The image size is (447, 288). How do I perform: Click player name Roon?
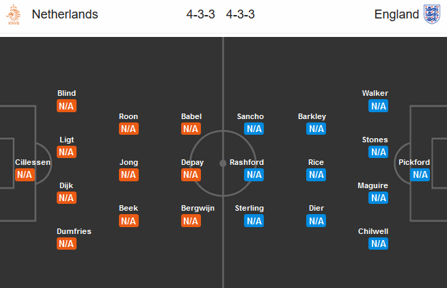click(x=128, y=116)
